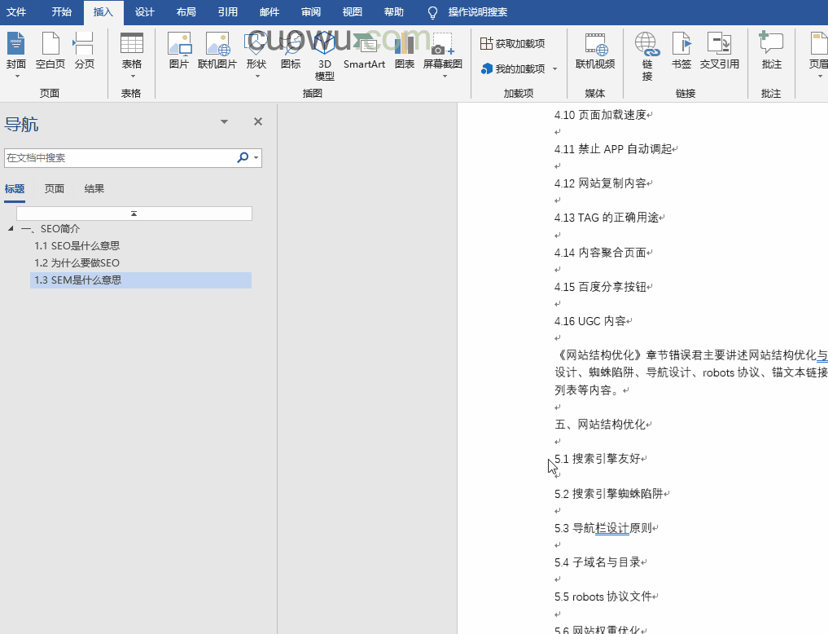
Task: Click the line 5.4 子域名与目录
Action: 598,562
